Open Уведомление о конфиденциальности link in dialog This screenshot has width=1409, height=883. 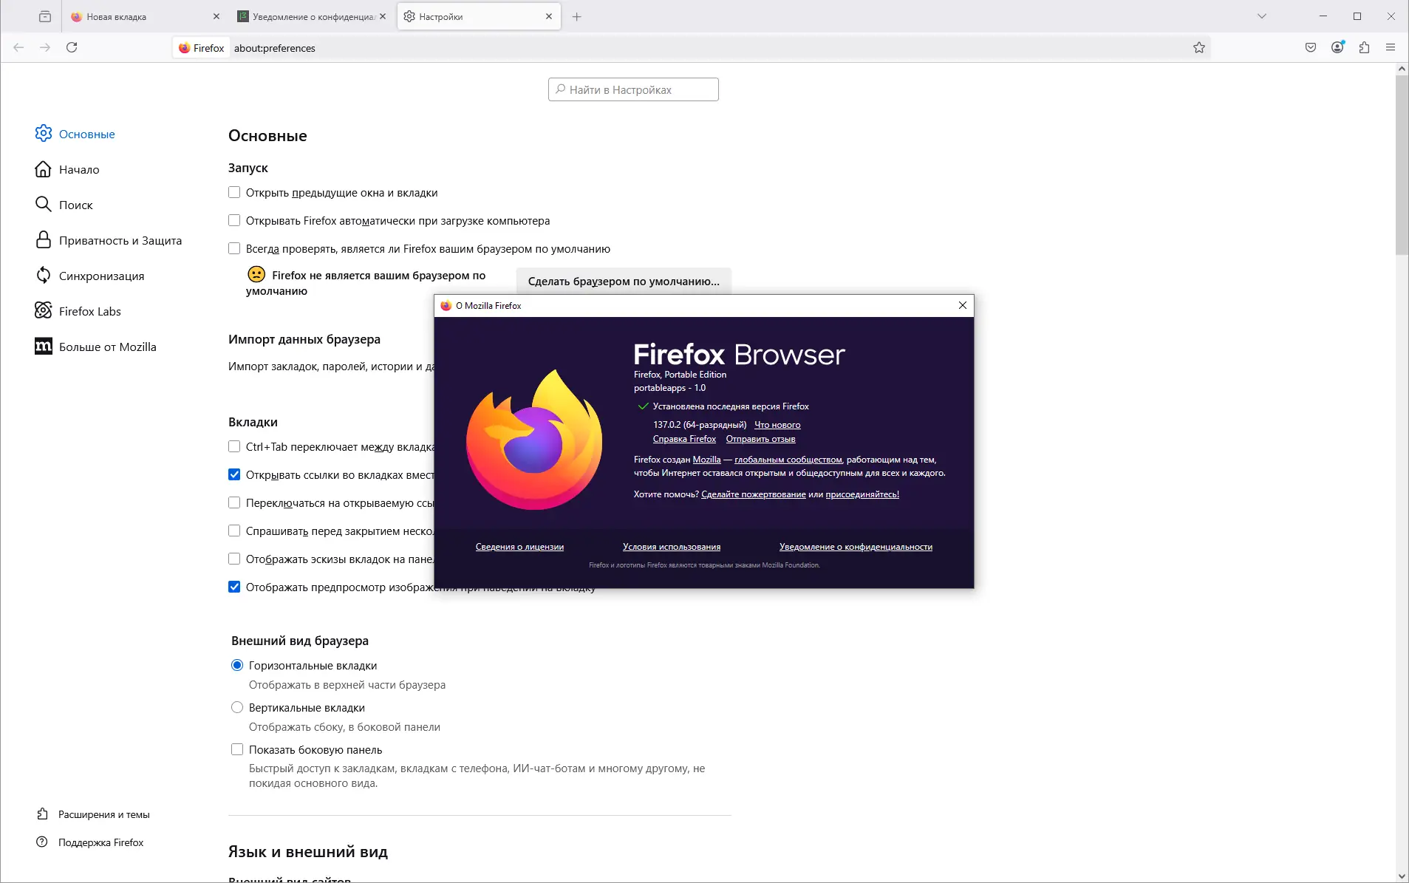[x=856, y=547]
